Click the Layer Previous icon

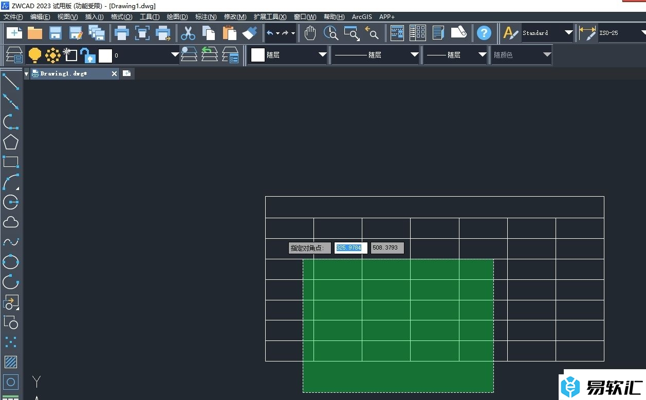click(210, 54)
